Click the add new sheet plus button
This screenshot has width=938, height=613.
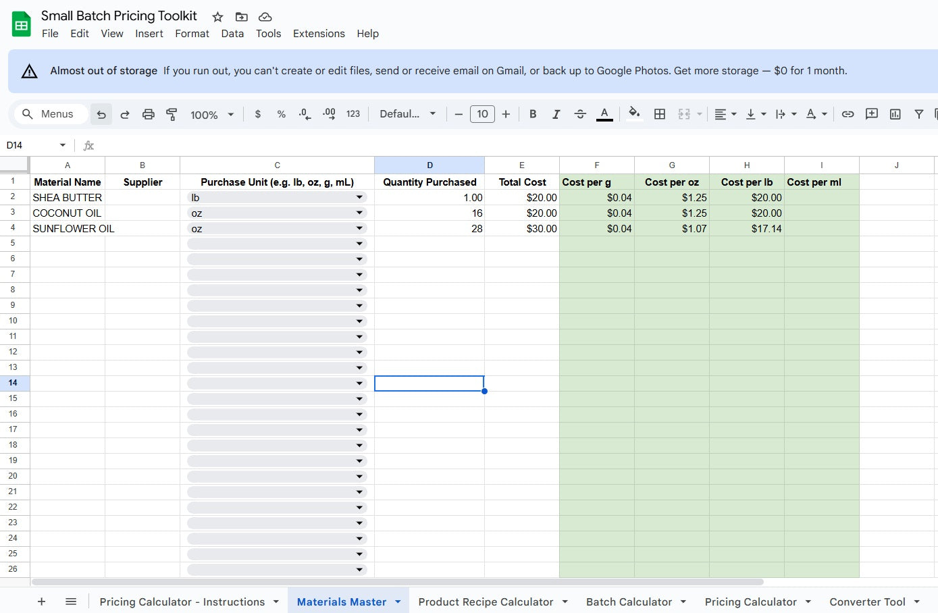[x=41, y=602]
